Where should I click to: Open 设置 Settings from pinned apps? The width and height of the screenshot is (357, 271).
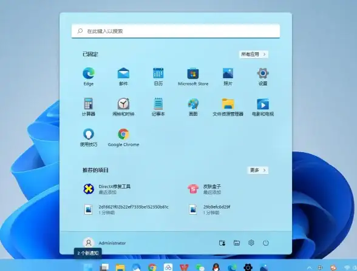tap(263, 76)
